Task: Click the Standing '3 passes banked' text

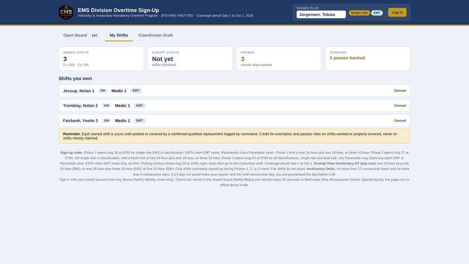Action: coord(347,58)
